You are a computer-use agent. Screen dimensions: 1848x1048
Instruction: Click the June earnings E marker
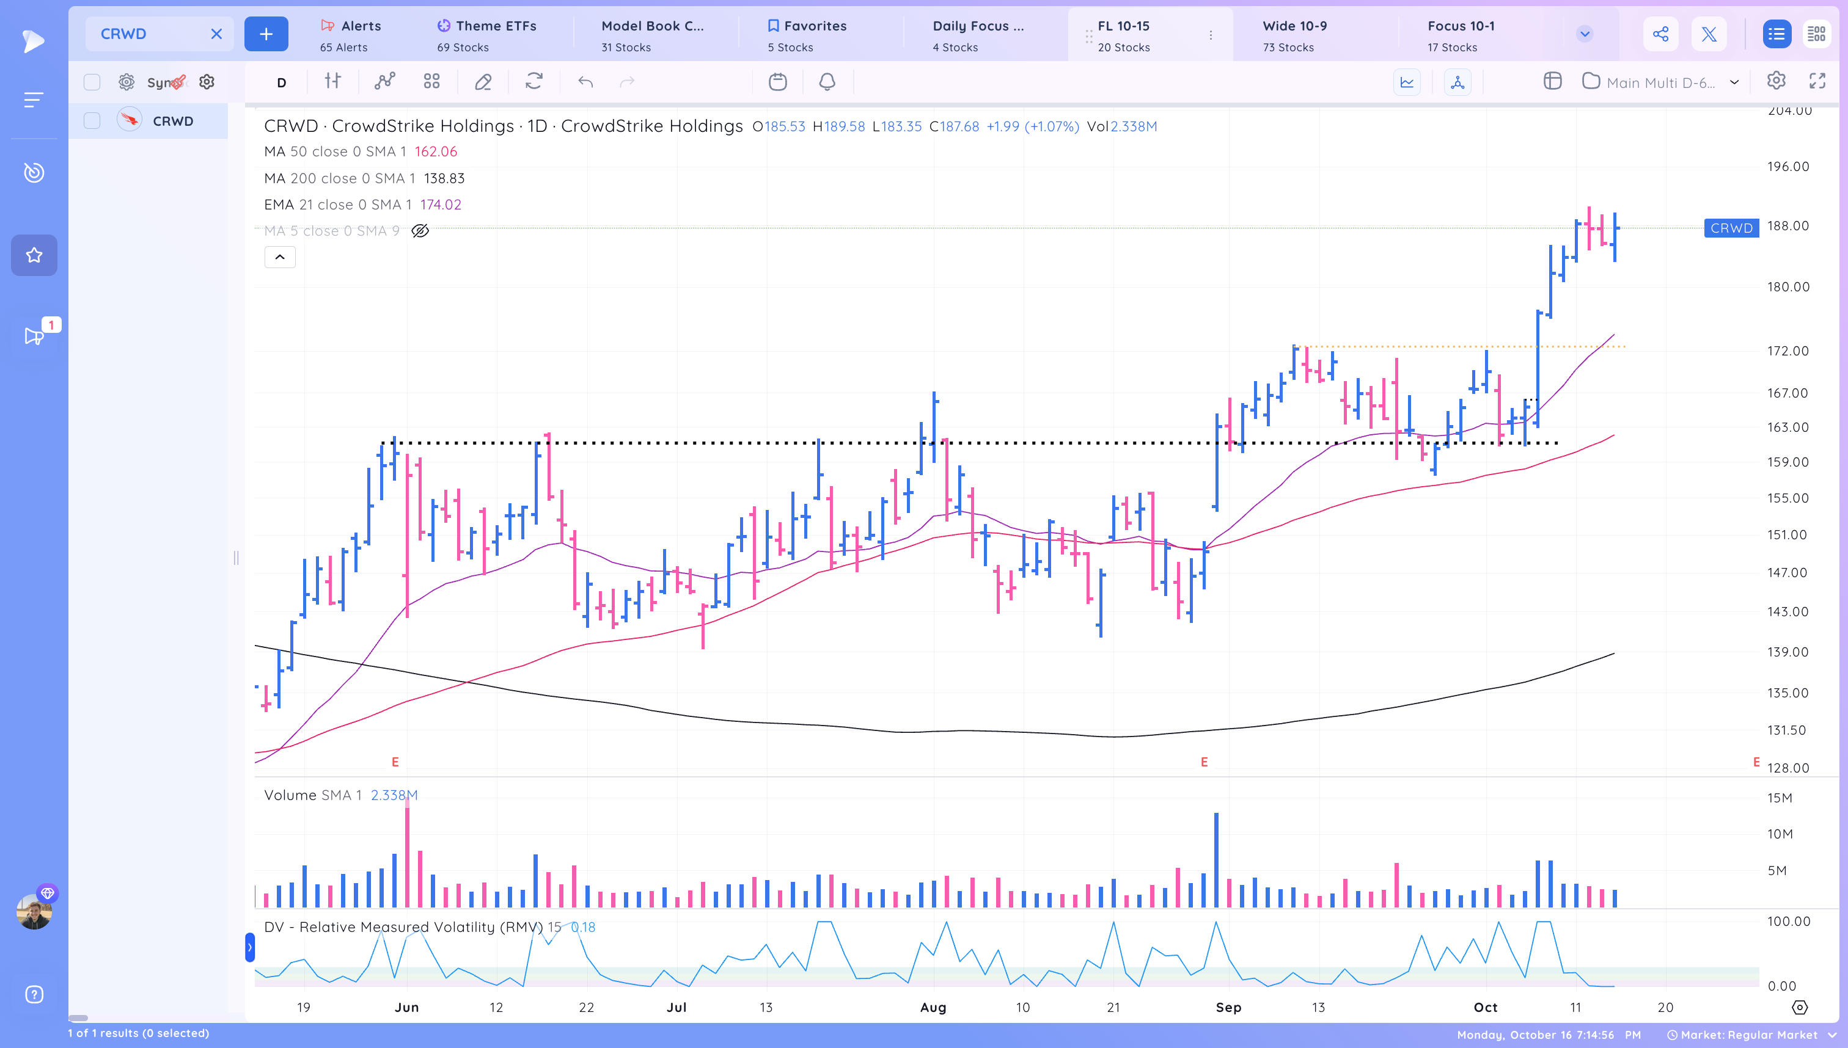tap(395, 762)
